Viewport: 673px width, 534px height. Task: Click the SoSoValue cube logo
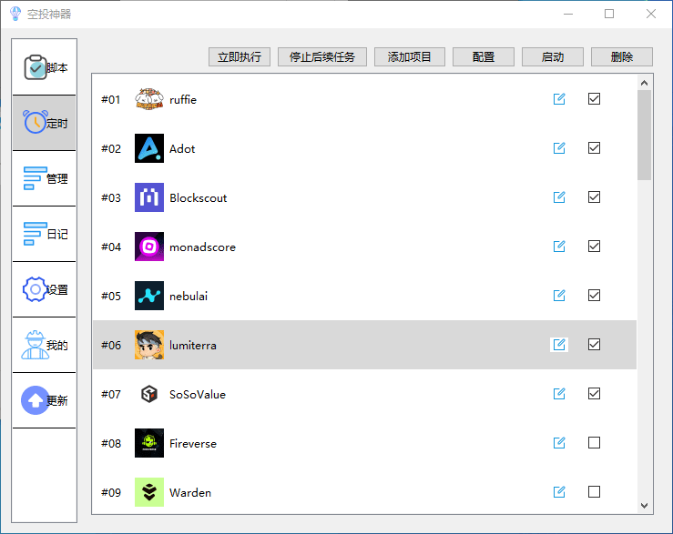[x=149, y=394]
